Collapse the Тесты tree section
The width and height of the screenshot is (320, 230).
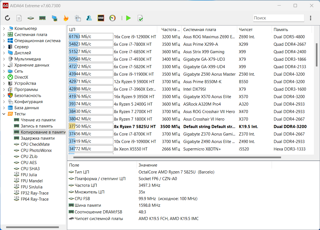[4, 114]
